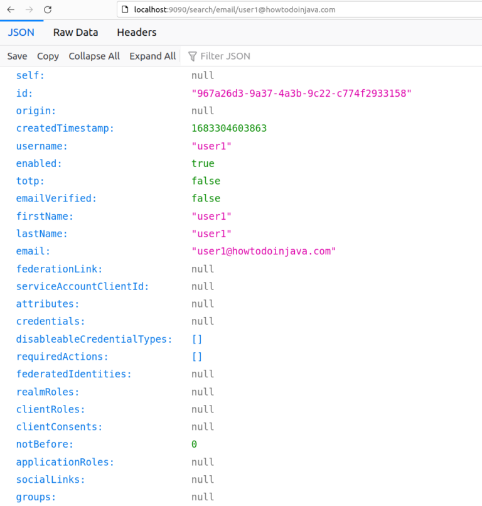This screenshot has width=482, height=506.
Task: Copy the JSON with Copy button
Action: pyautogui.click(x=48, y=56)
